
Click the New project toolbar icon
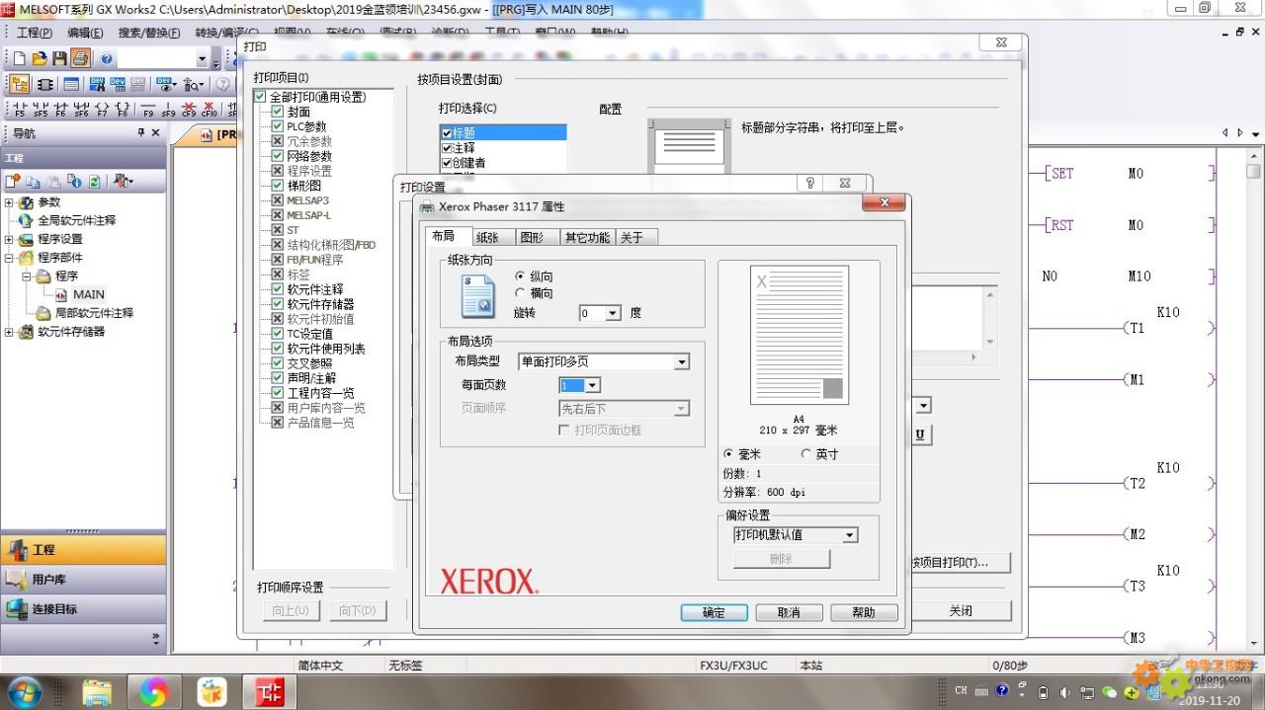19,59
